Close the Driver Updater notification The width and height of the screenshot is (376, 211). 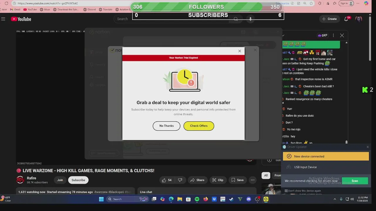click(x=368, y=147)
